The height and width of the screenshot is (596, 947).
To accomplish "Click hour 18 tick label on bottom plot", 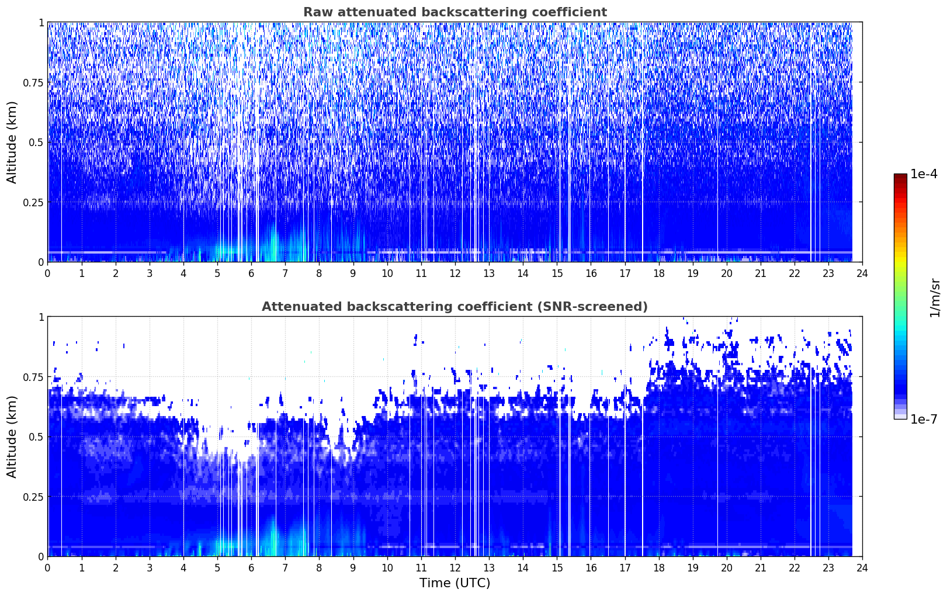I will [x=658, y=567].
